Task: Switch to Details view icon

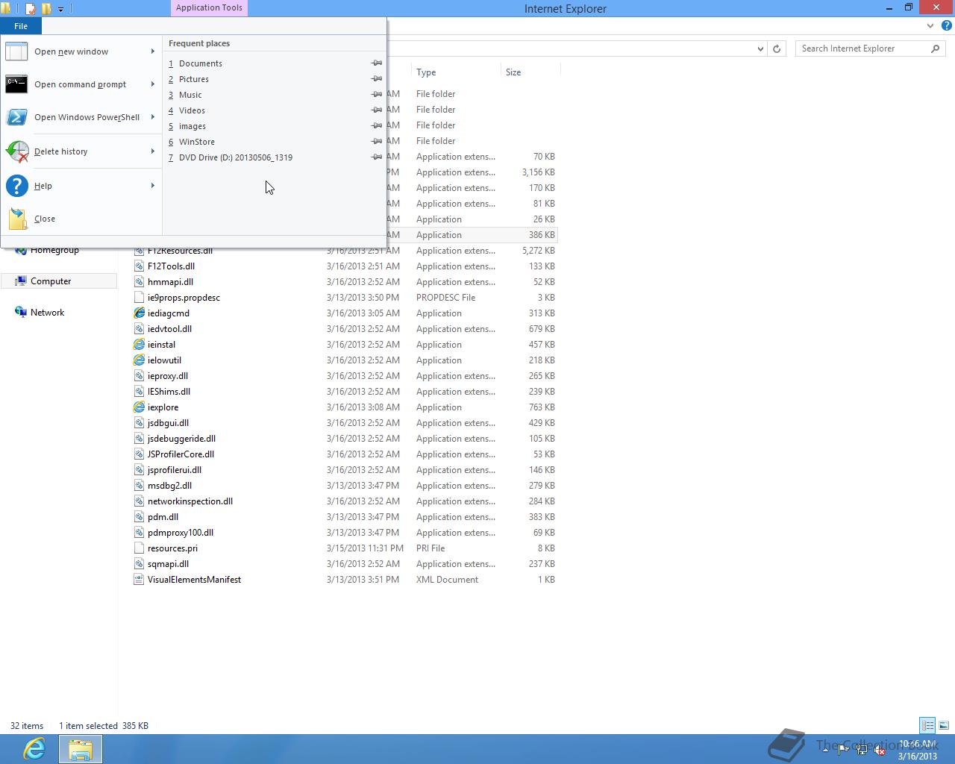Action: tap(927, 725)
